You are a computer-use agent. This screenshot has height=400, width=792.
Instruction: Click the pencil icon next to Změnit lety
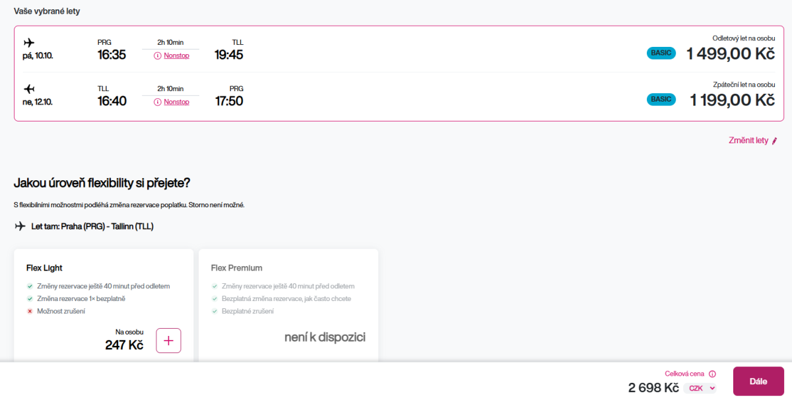[x=775, y=141]
